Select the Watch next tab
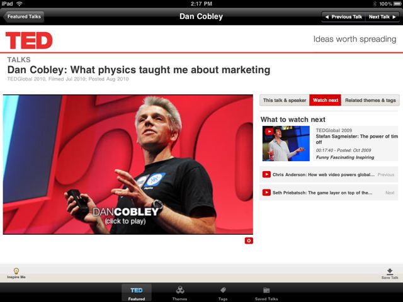The height and width of the screenshot is (302, 403). 326,100
